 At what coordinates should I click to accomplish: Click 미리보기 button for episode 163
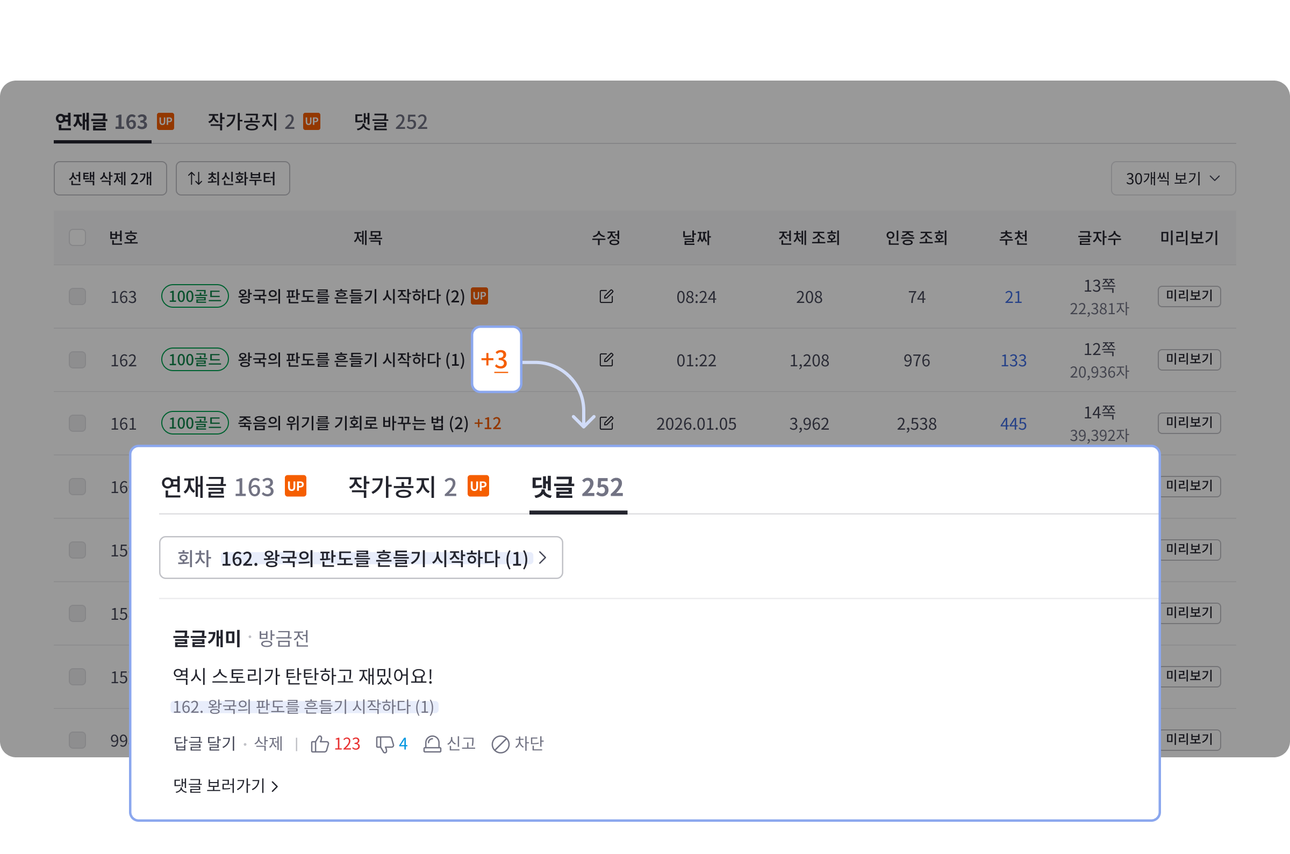(1189, 296)
